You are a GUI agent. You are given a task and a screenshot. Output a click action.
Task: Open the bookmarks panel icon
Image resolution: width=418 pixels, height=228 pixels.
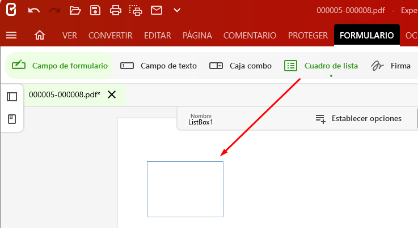[12, 119]
